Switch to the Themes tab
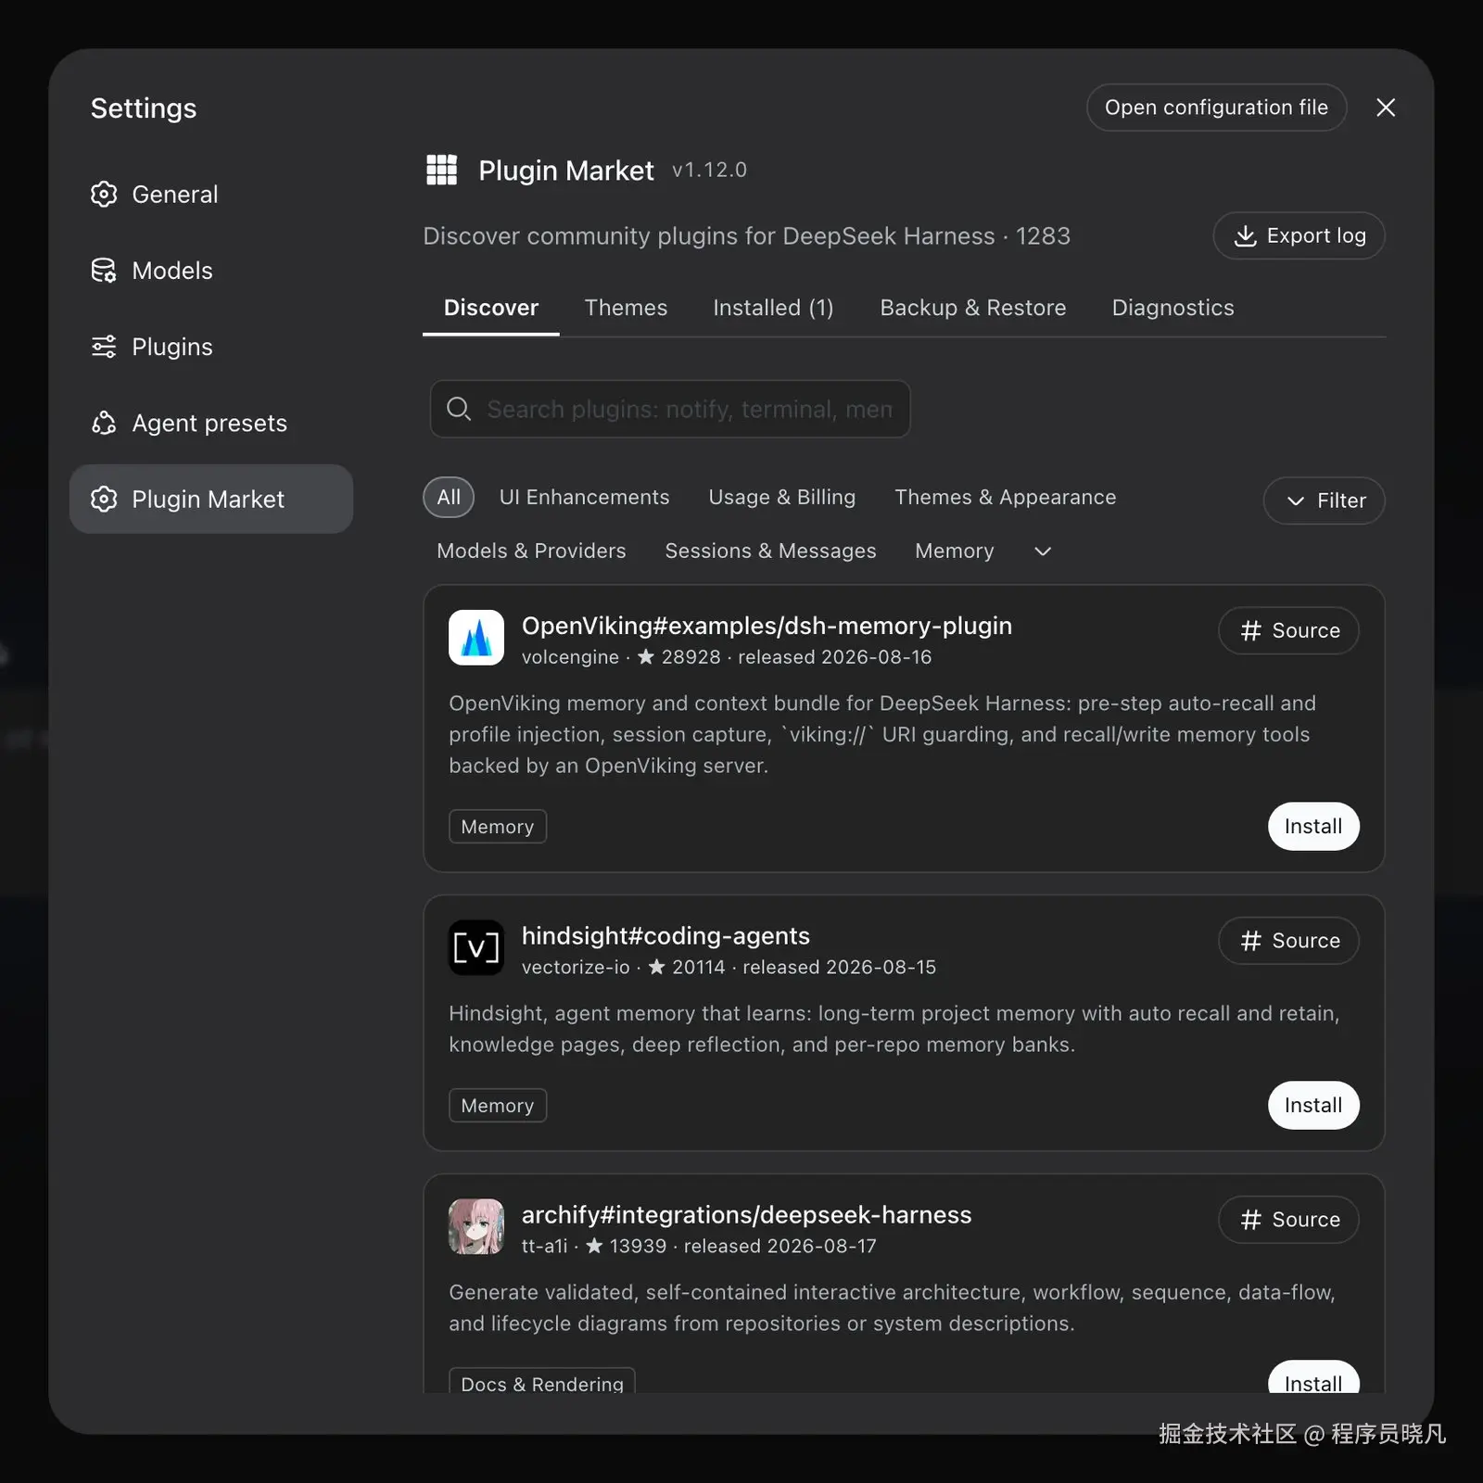1483x1483 pixels. (626, 308)
